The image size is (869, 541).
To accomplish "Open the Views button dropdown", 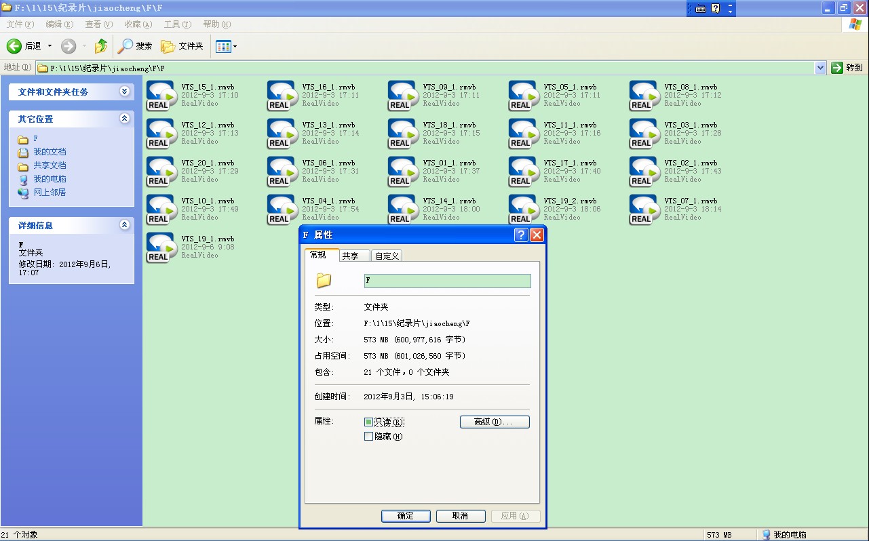I will click(226, 46).
